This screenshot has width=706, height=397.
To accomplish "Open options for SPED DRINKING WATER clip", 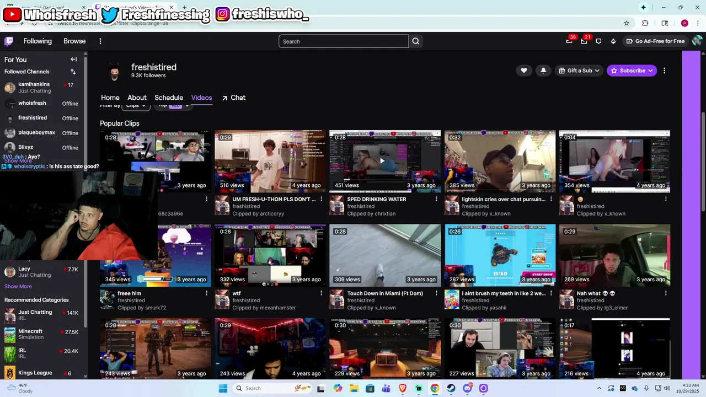I will [436, 199].
